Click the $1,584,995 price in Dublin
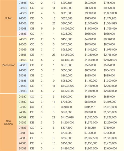124x151 pixels. [x=110, y=23]
